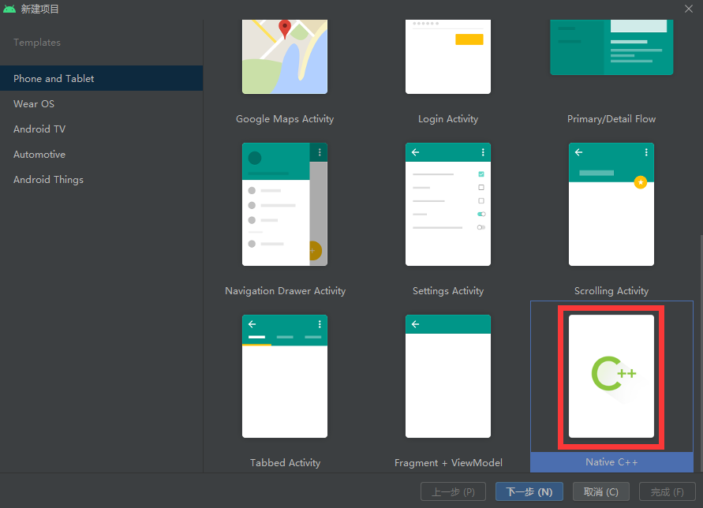The height and width of the screenshot is (508, 703).
Task: Click the Android Studio logo icon
Action: [9, 9]
